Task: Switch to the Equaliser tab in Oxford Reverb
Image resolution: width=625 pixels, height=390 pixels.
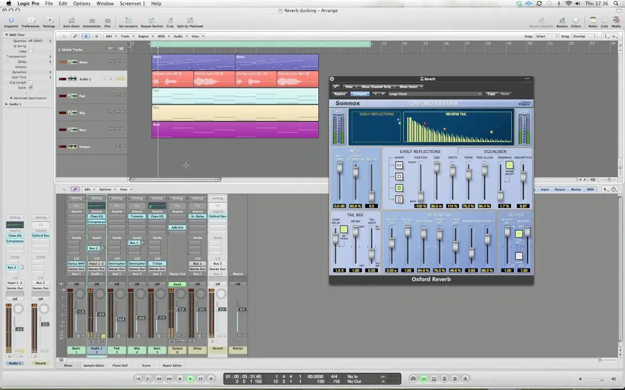Action: click(495, 152)
